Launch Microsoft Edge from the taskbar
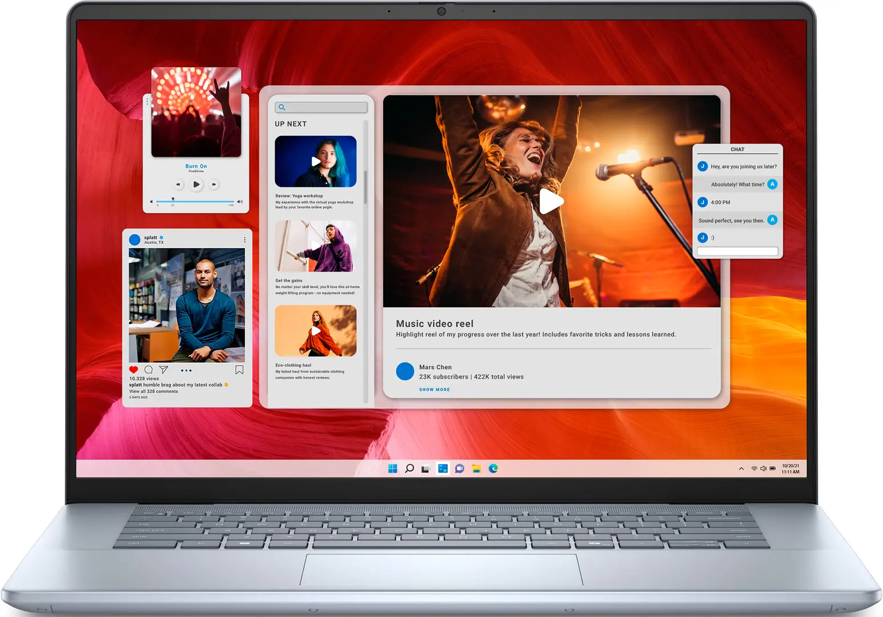This screenshot has width=883, height=617. [x=493, y=468]
